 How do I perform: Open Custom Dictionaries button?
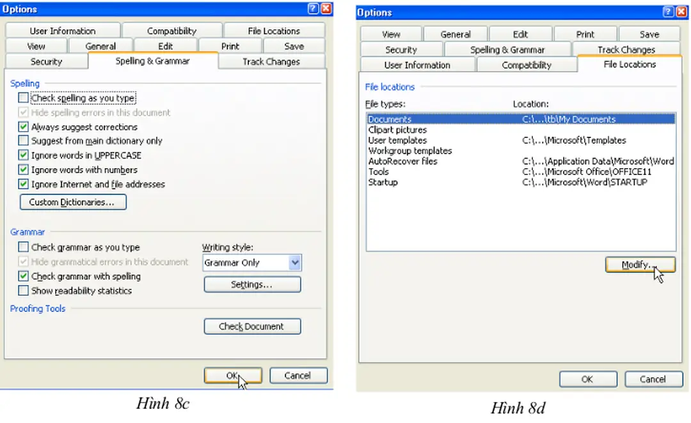point(73,203)
